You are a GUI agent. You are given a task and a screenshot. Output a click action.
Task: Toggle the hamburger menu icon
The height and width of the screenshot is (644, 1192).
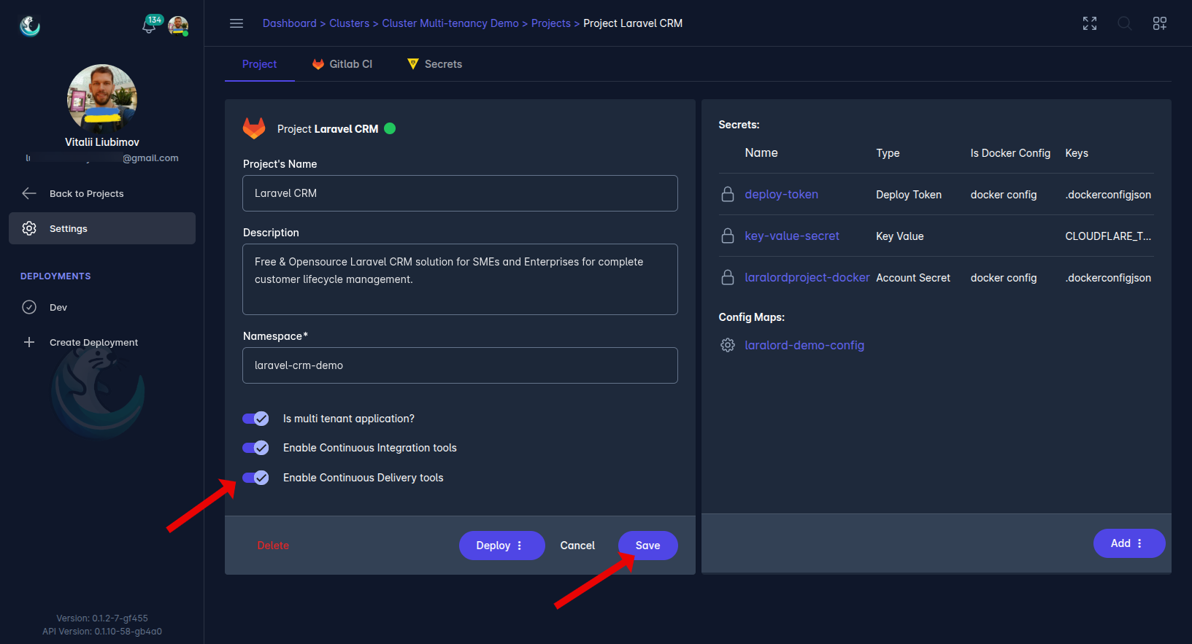237,23
